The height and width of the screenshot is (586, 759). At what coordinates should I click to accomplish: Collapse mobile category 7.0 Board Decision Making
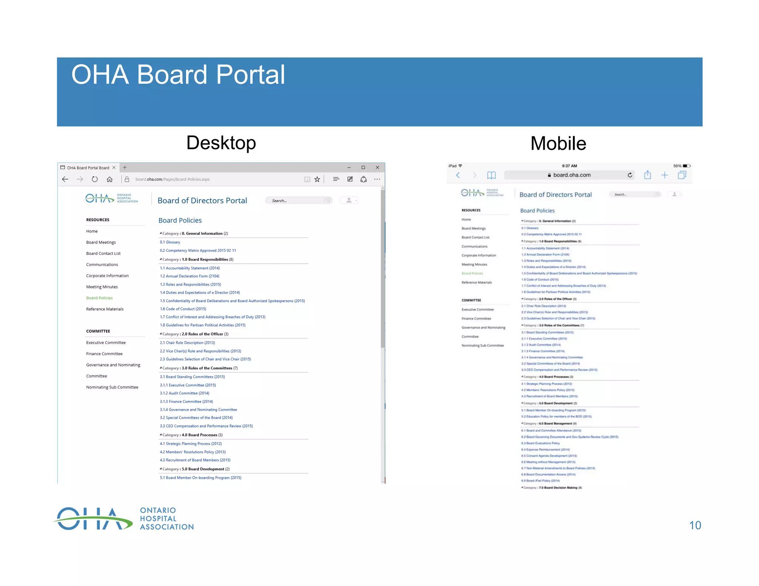(x=522, y=487)
